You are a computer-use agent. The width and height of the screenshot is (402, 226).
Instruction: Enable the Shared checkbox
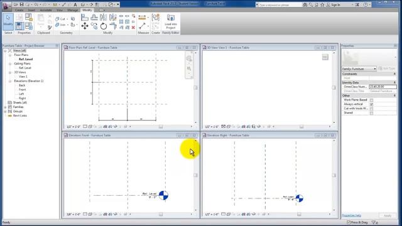click(371, 113)
